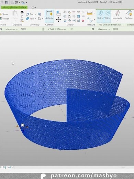Toggle the V Grid button
This screenshot has height=179, width=134.
tap(107, 16)
